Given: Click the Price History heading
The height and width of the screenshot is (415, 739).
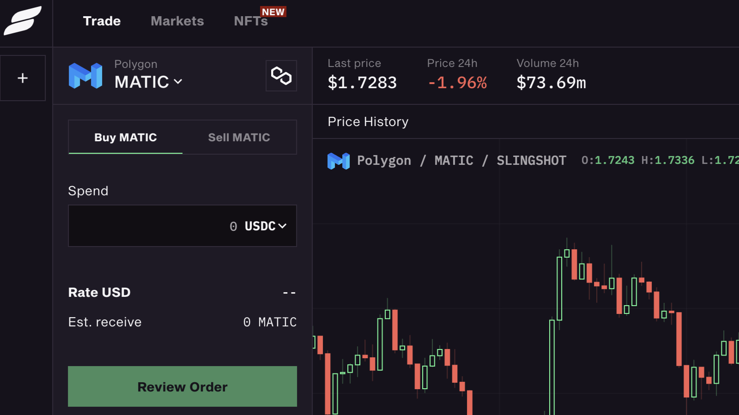Looking at the screenshot, I should 368,122.
